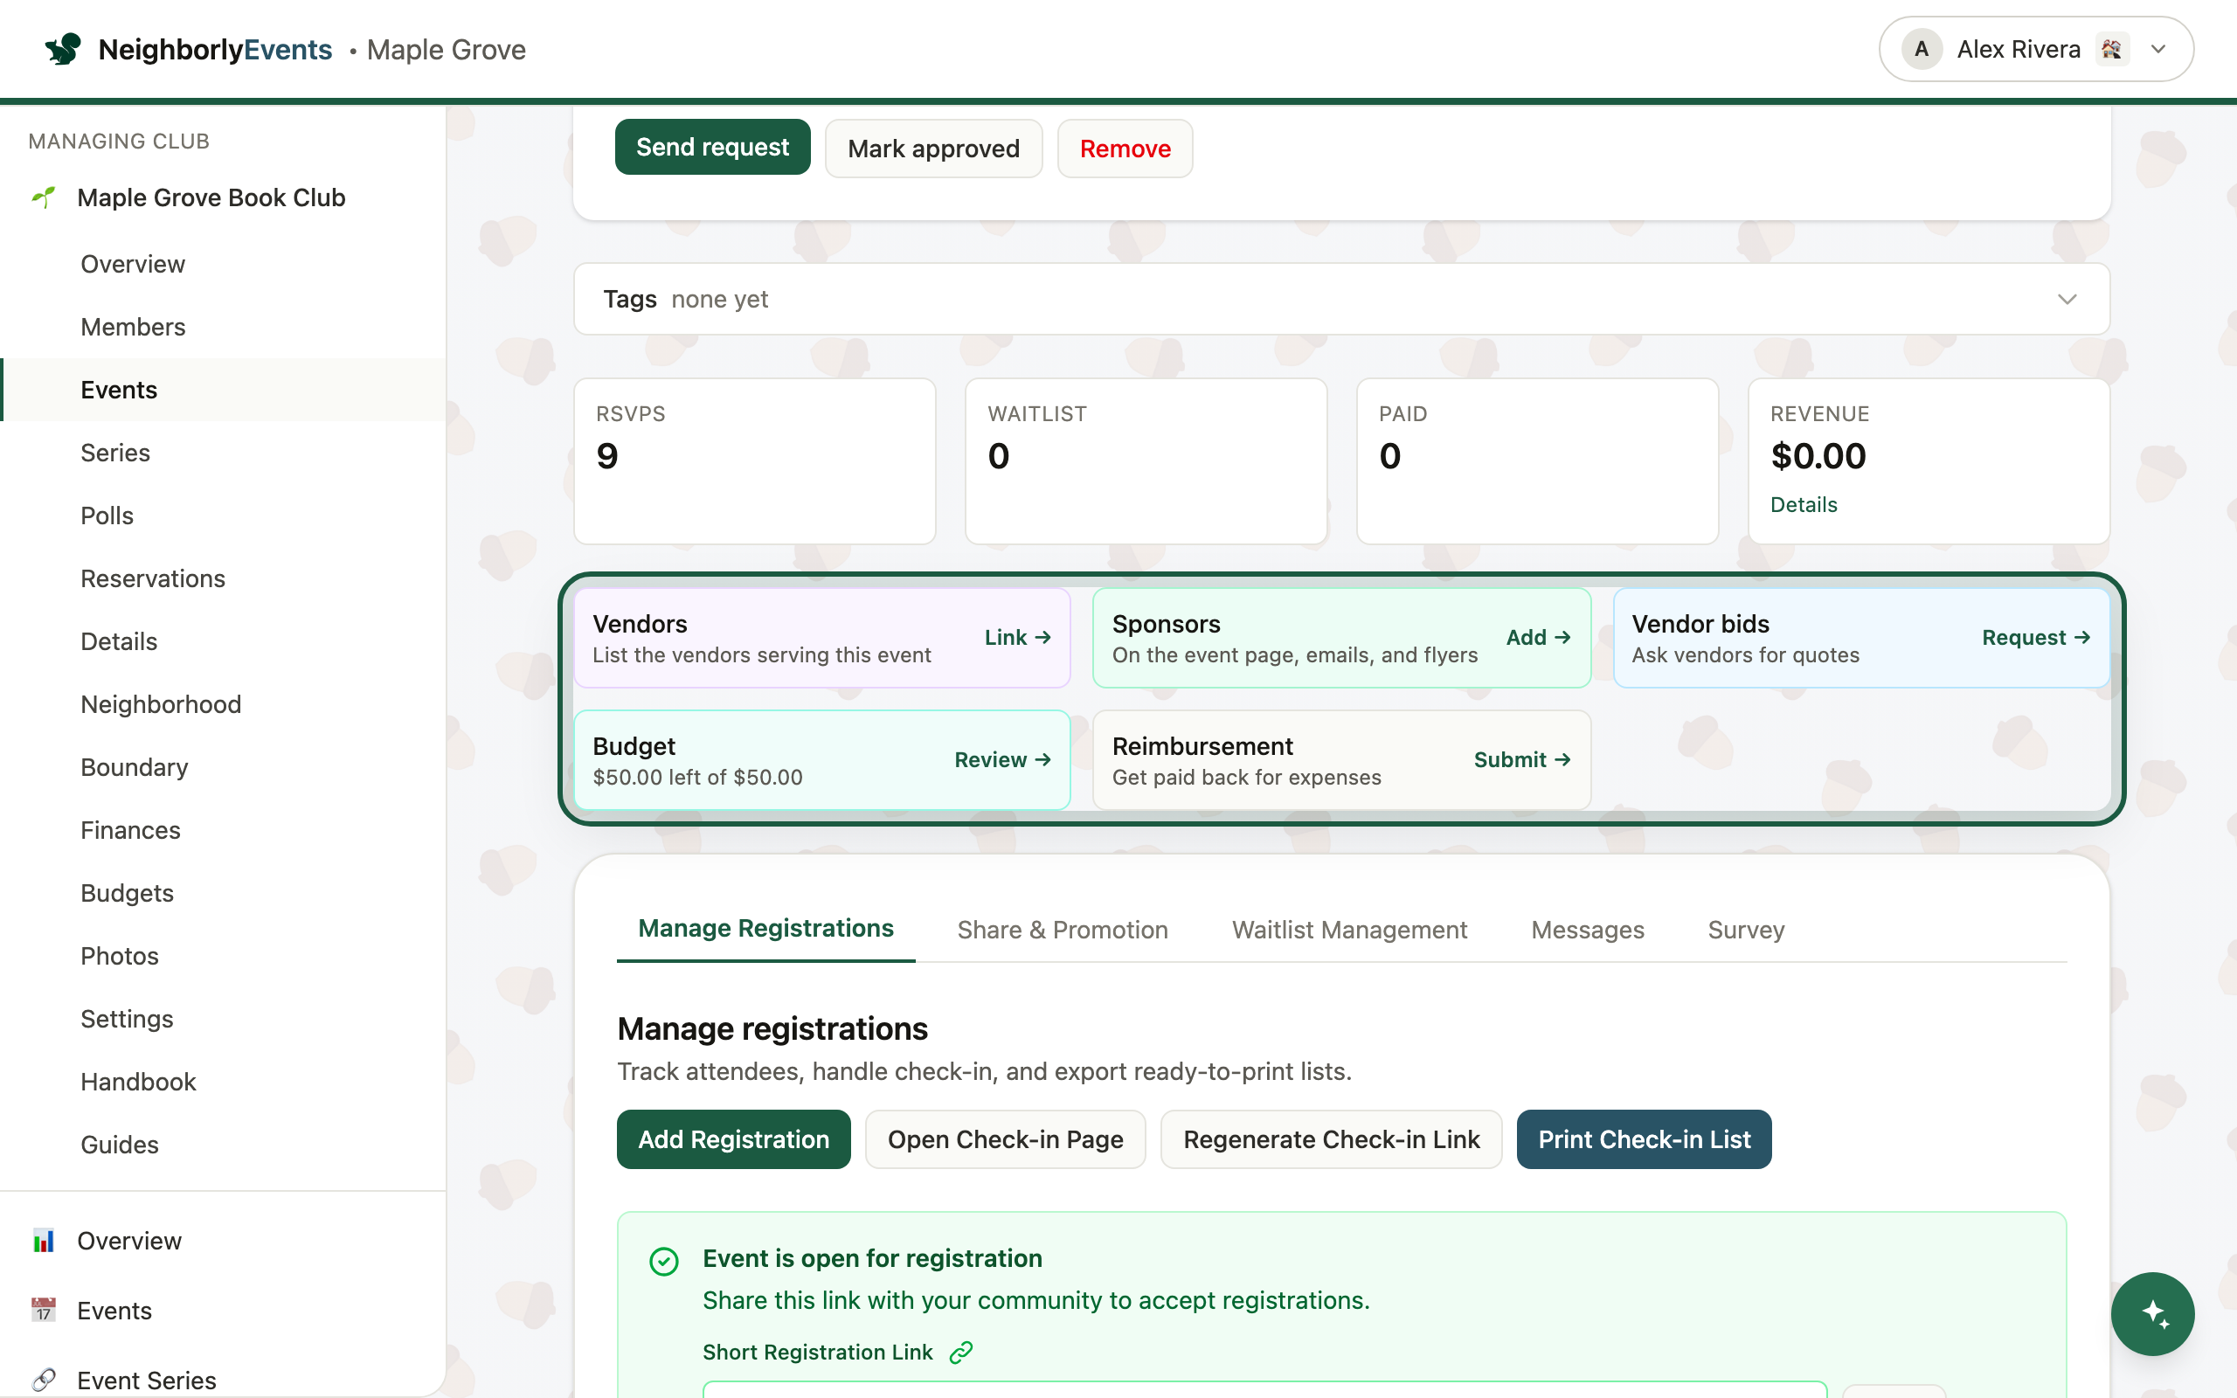The image size is (2237, 1398).
Task: Open bottom Overview with bar chart icon
Action: pyautogui.click(x=129, y=1240)
